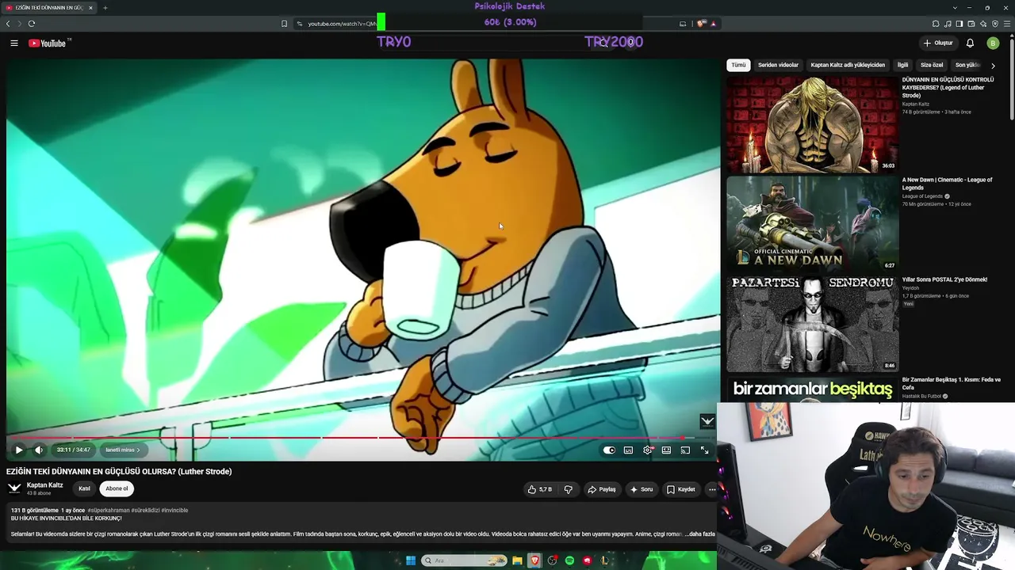
Task: Switch to theater mode
Action: (x=666, y=450)
